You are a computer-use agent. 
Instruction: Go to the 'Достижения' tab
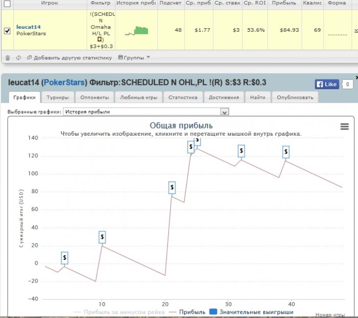pyautogui.click(x=223, y=97)
